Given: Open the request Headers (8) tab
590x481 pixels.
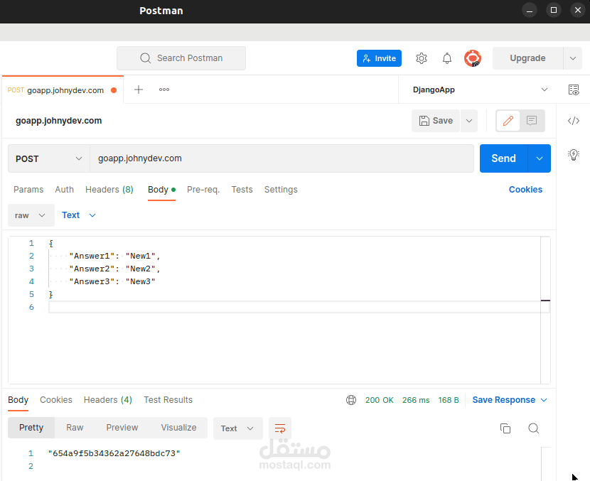Looking at the screenshot, I should [x=109, y=190].
